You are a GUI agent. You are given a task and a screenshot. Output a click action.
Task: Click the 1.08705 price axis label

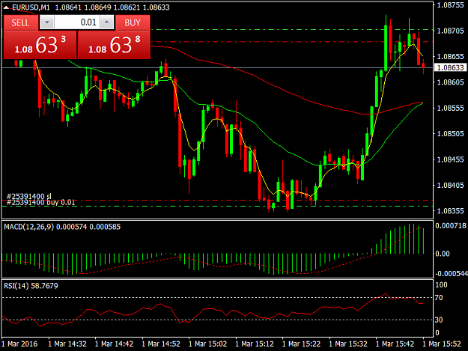(450, 31)
